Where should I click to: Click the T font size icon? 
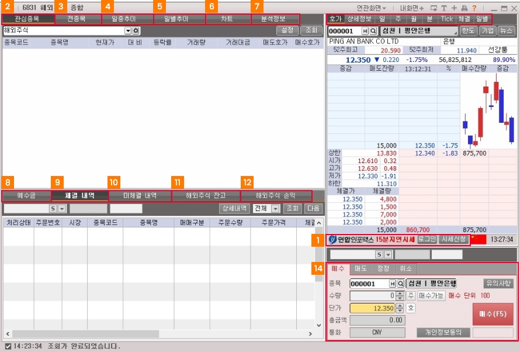click(x=444, y=8)
